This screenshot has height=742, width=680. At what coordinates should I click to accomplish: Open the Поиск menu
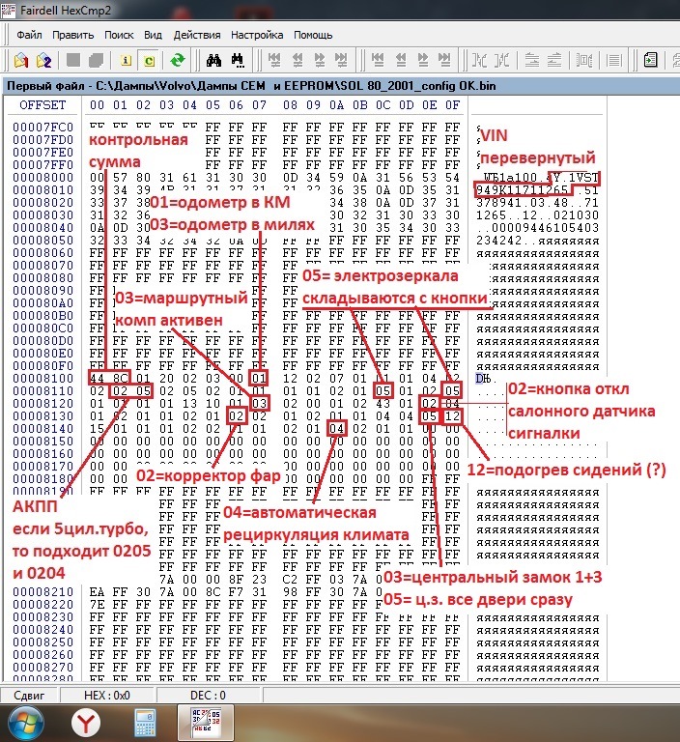point(119,35)
